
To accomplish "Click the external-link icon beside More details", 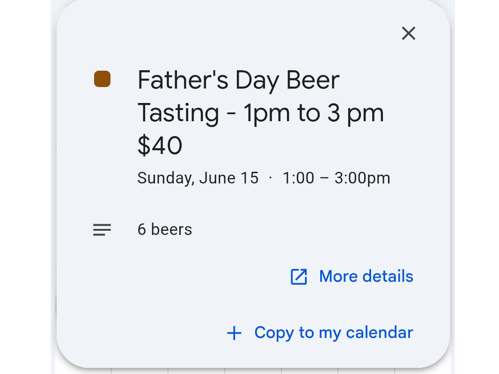I will 299,277.
